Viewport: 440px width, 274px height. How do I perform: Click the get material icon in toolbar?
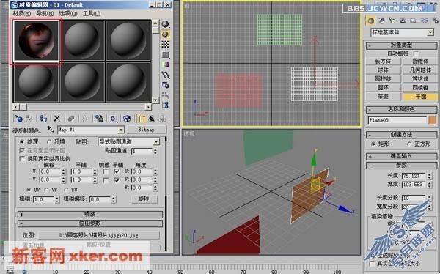[18, 119]
